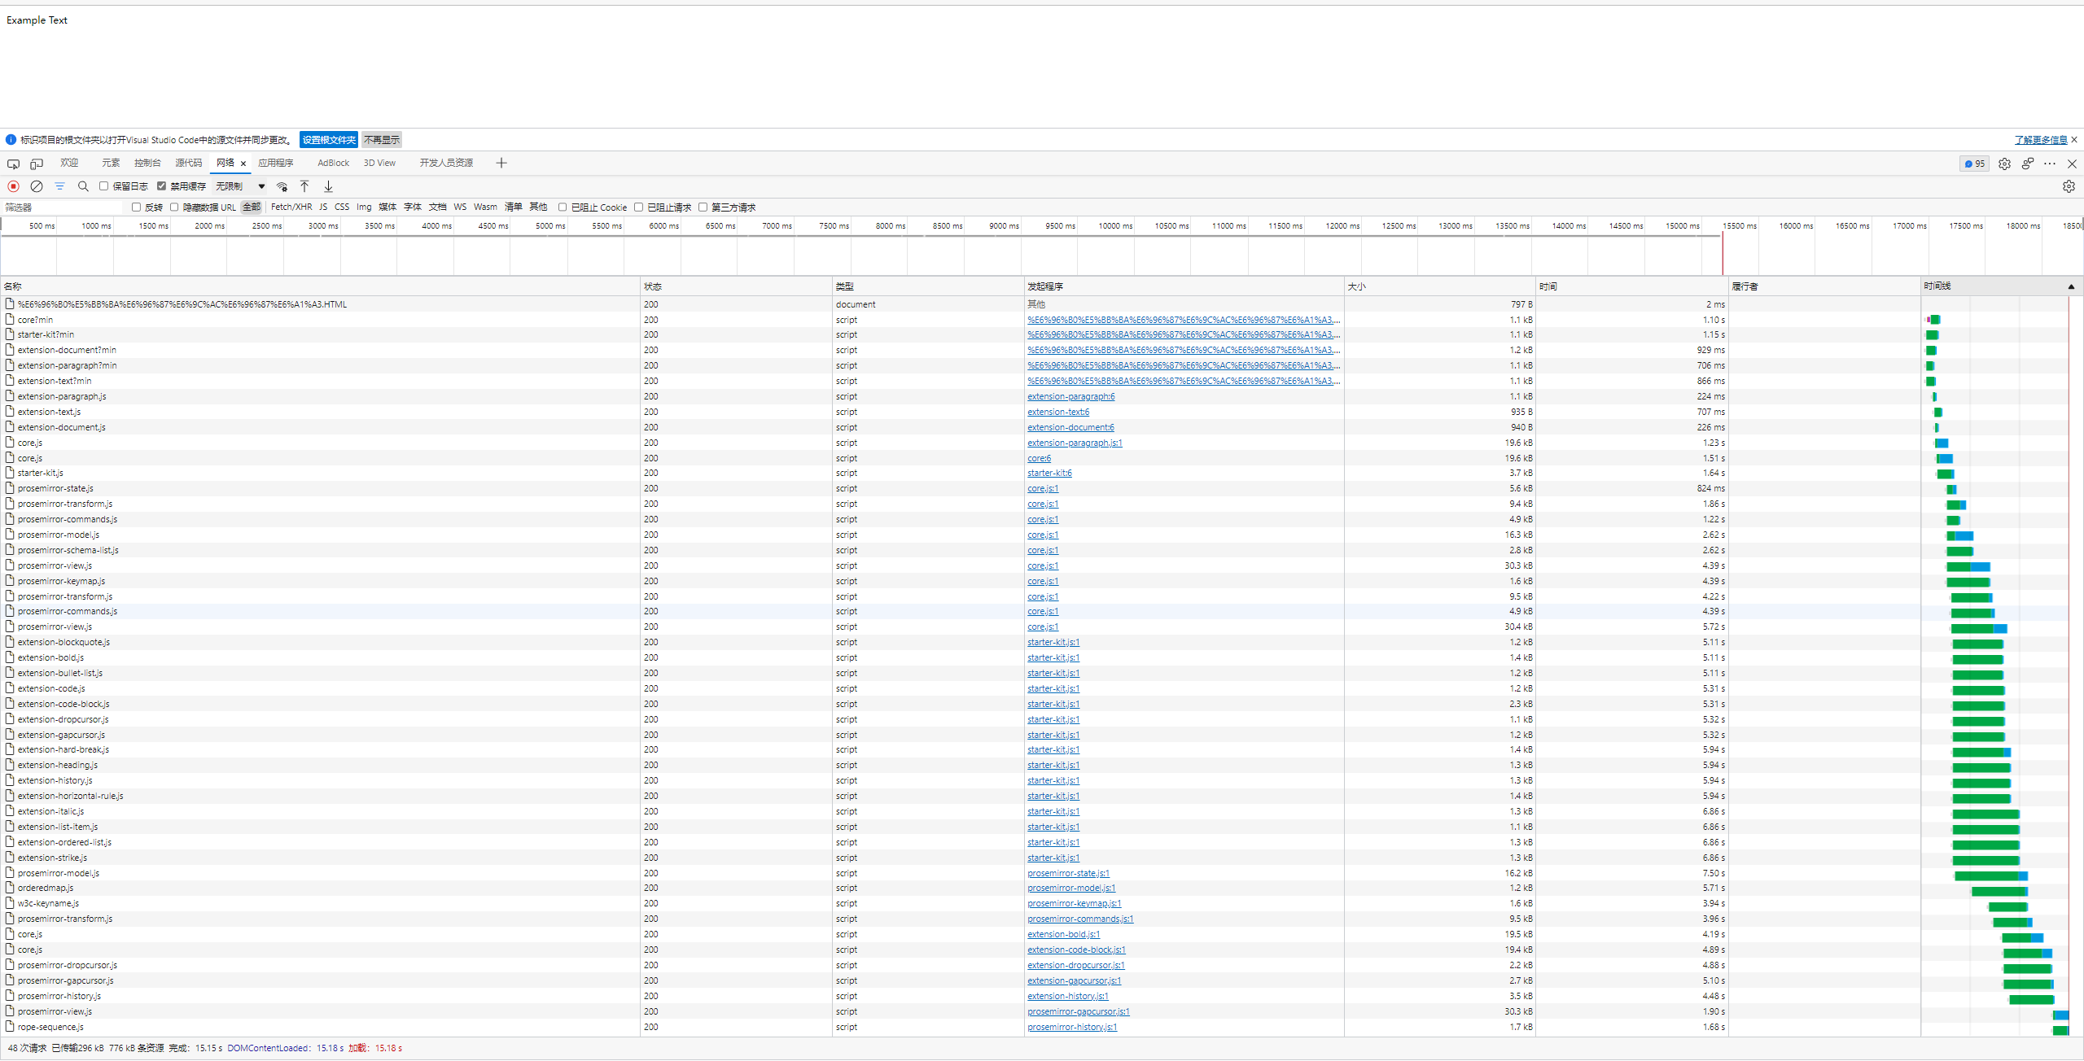Clear the network log
This screenshot has height=1061, width=2084.
(x=36, y=186)
